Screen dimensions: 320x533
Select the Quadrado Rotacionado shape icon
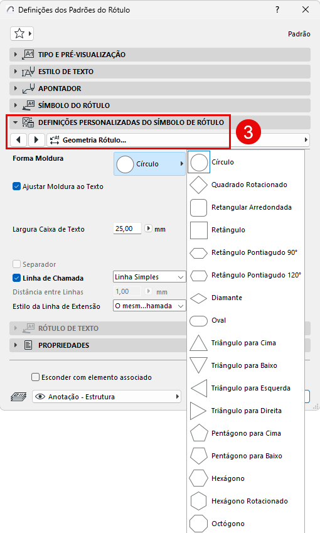[198, 185]
